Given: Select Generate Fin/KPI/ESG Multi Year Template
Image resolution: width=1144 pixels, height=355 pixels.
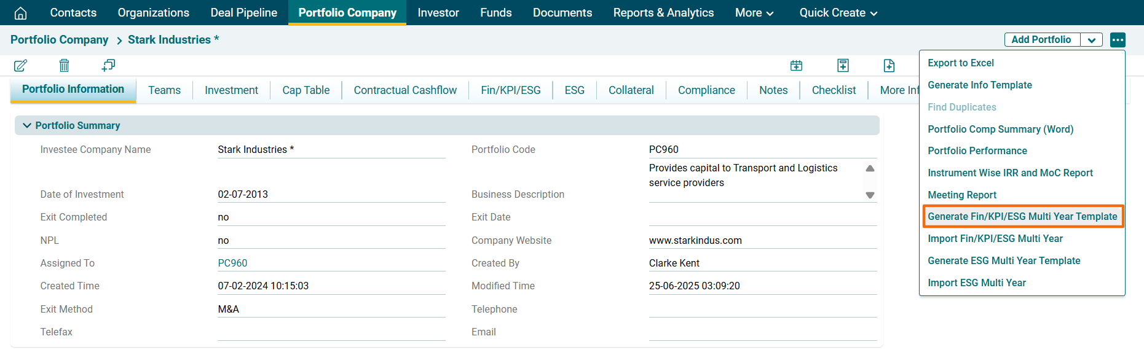Looking at the screenshot, I should (x=1022, y=216).
